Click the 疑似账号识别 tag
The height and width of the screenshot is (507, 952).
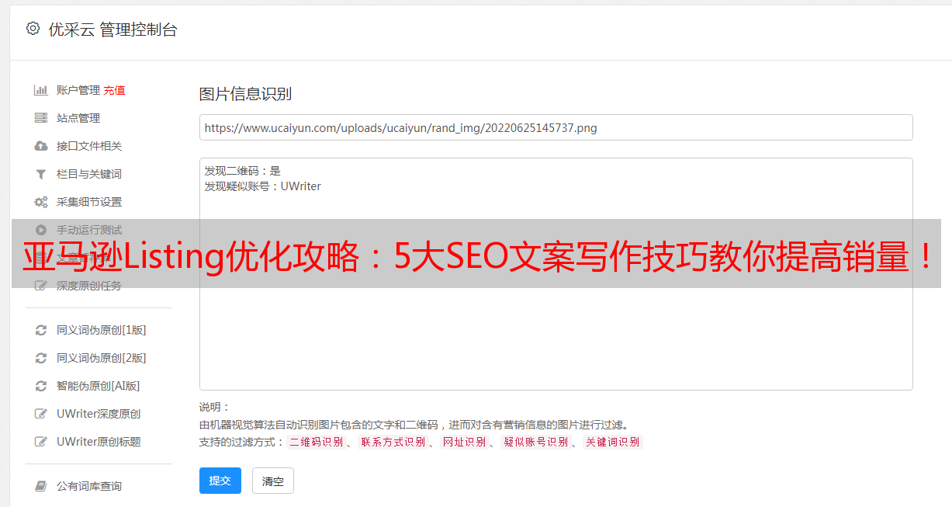coord(535,442)
